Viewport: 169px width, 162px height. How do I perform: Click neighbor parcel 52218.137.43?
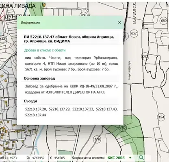pyautogui.click(x=107, y=109)
